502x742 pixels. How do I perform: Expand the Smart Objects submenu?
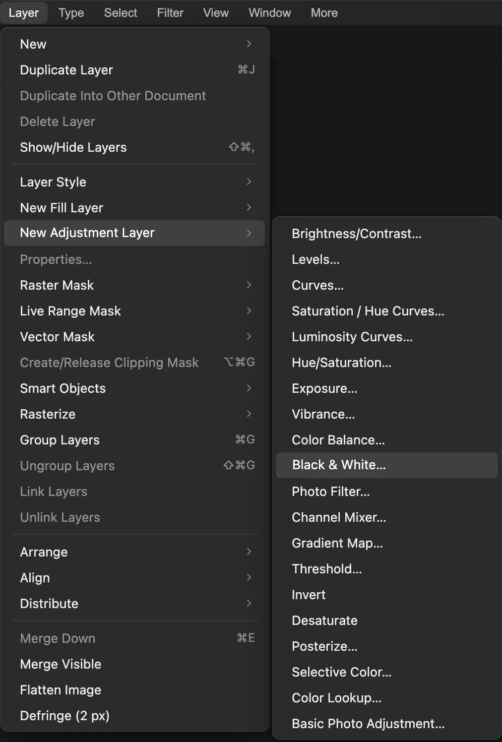click(134, 388)
